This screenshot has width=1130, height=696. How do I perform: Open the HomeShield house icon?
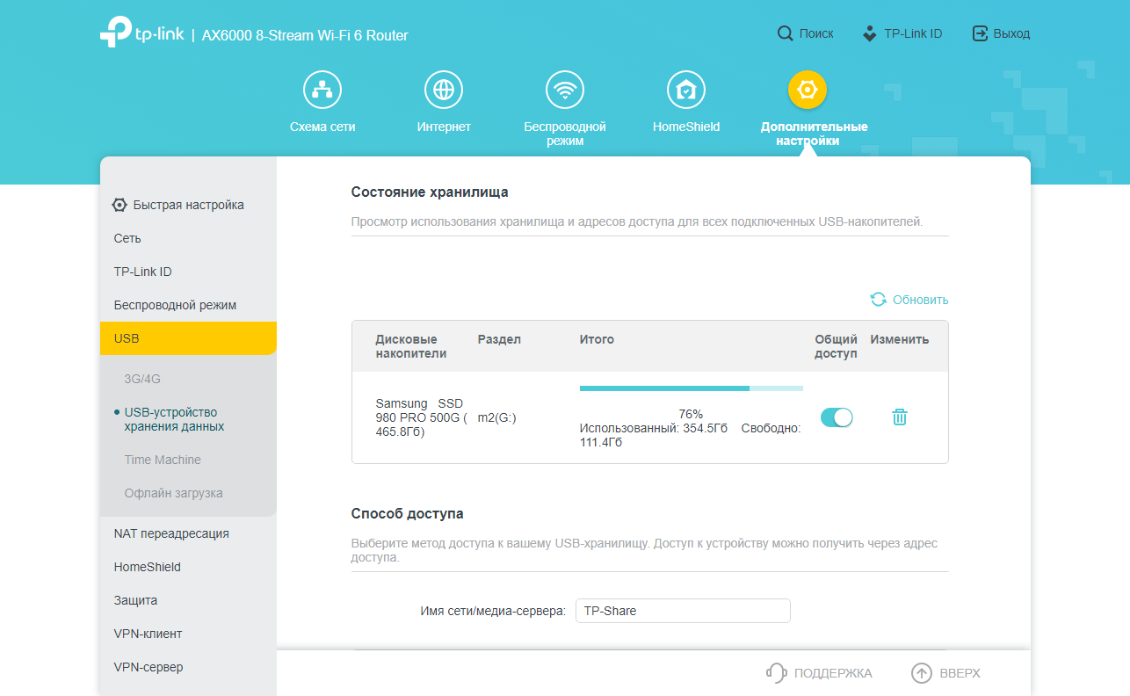coord(686,90)
